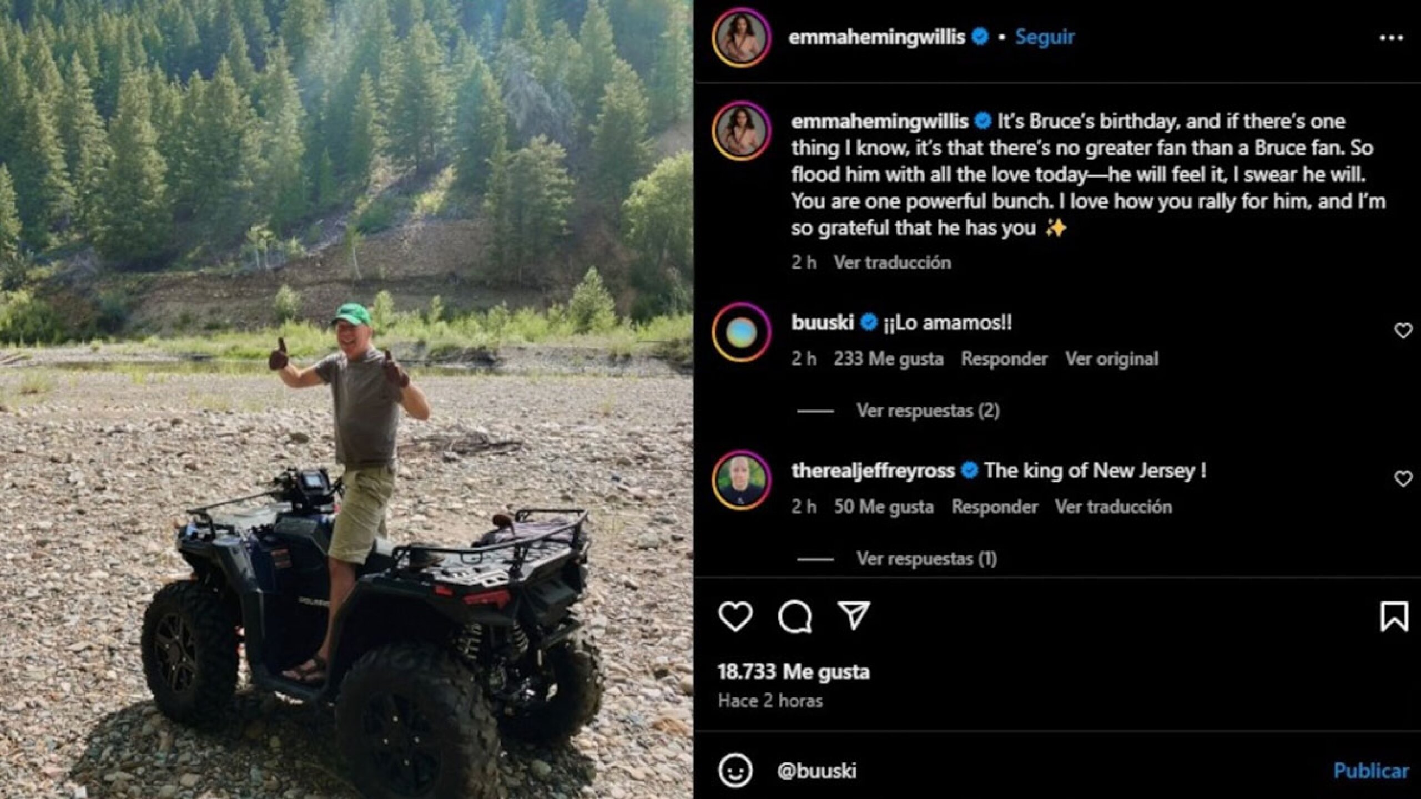
Task: Open buuski's profile avatar
Action: [x=742, y=332]
